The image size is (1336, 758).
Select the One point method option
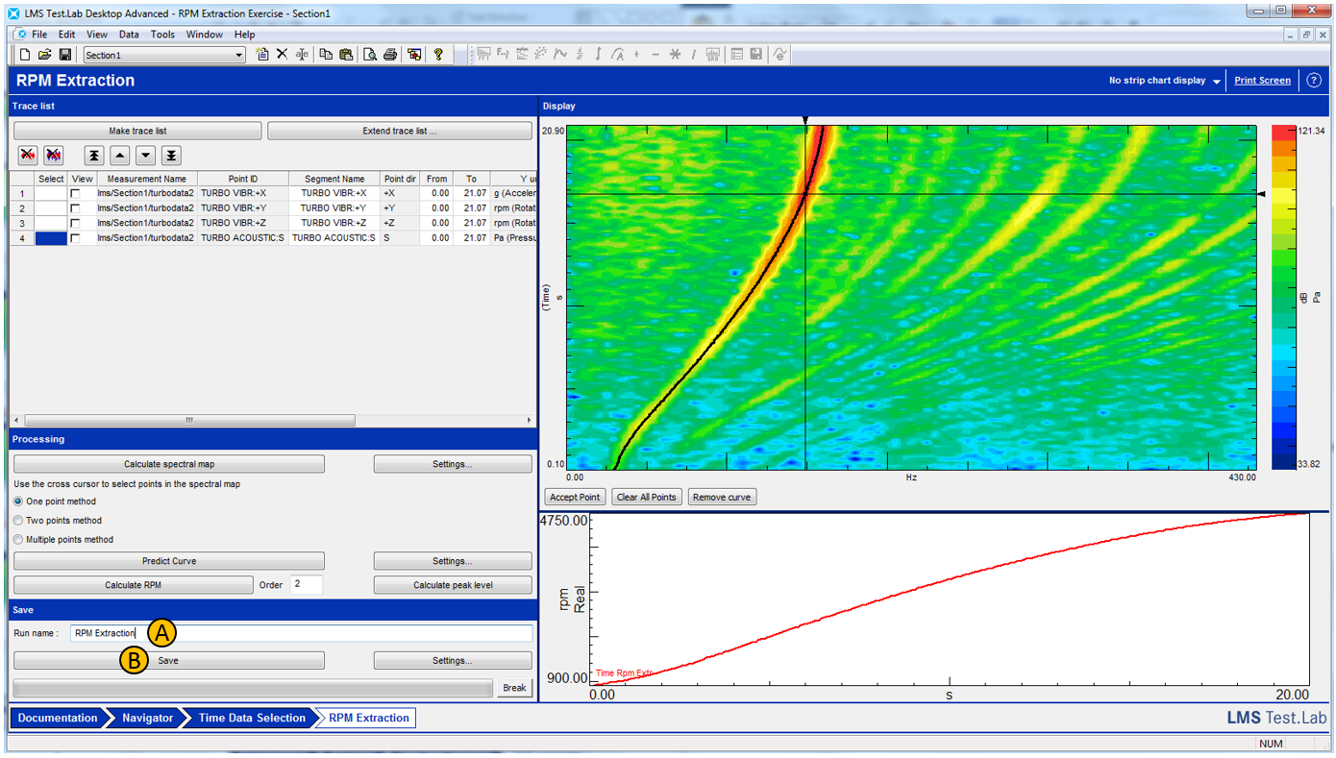[x=18, y=501]
